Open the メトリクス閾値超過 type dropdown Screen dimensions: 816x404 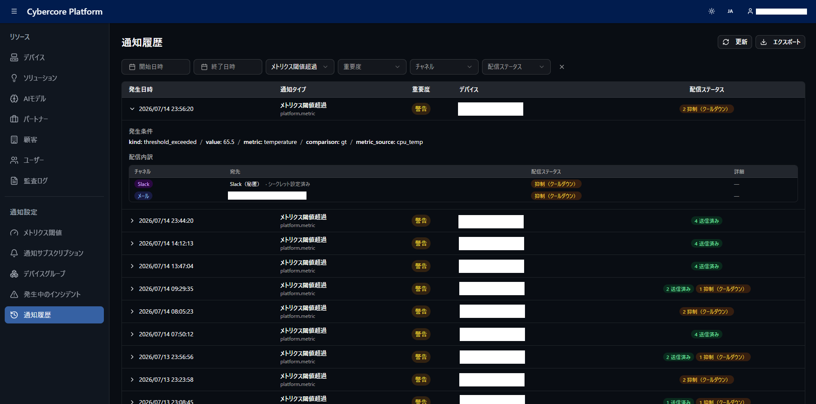pos(300,67)
